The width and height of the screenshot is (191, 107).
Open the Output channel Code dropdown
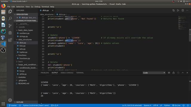tap(154, 73)
